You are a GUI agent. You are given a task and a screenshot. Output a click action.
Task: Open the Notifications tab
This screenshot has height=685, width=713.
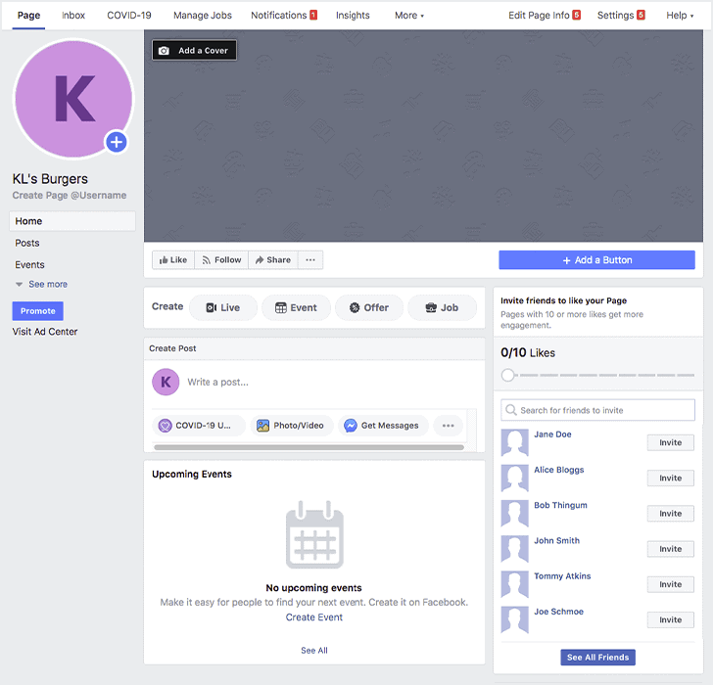[x=284, y=16]
